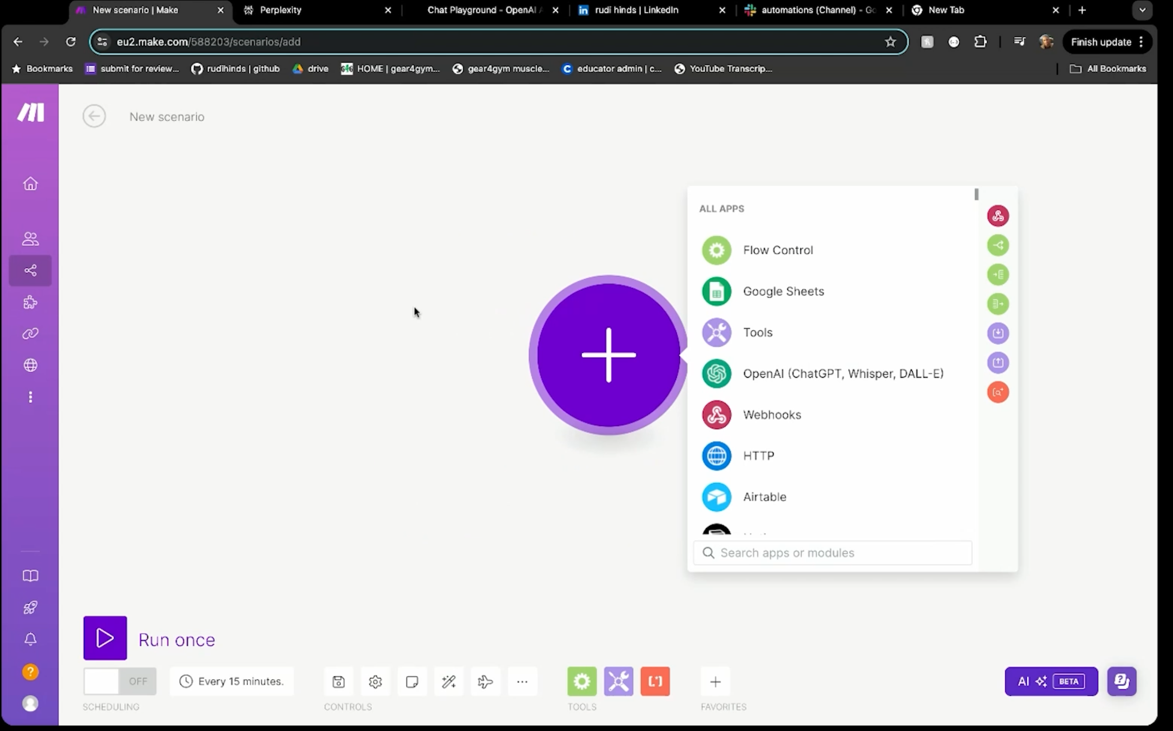Open the AI BETA assistant button
Image resolution: width=1173 pixels, height=731 pixels.
(x=1051, y=681)
